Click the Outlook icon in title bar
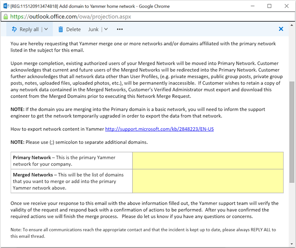Viewport: 296px width, 248px height. click(6, 6)
